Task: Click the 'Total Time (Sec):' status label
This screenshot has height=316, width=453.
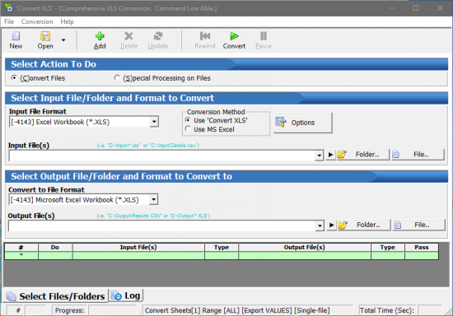Action: (x=387, y=310)
